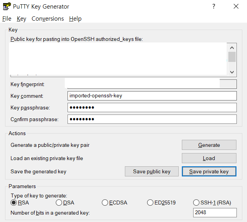Choose the ED25519 key type option
This screenshot has width=247, height=222.
161,203
